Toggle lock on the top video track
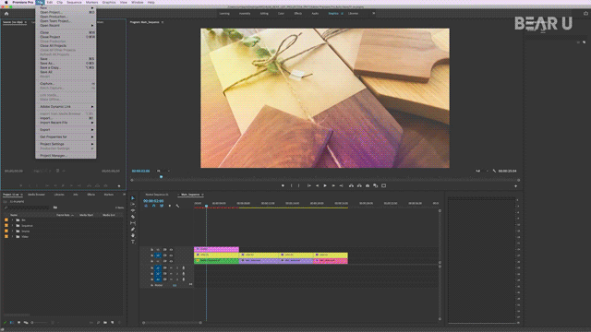This screenshot has height=332, width=591. click(x=151, y=250)
